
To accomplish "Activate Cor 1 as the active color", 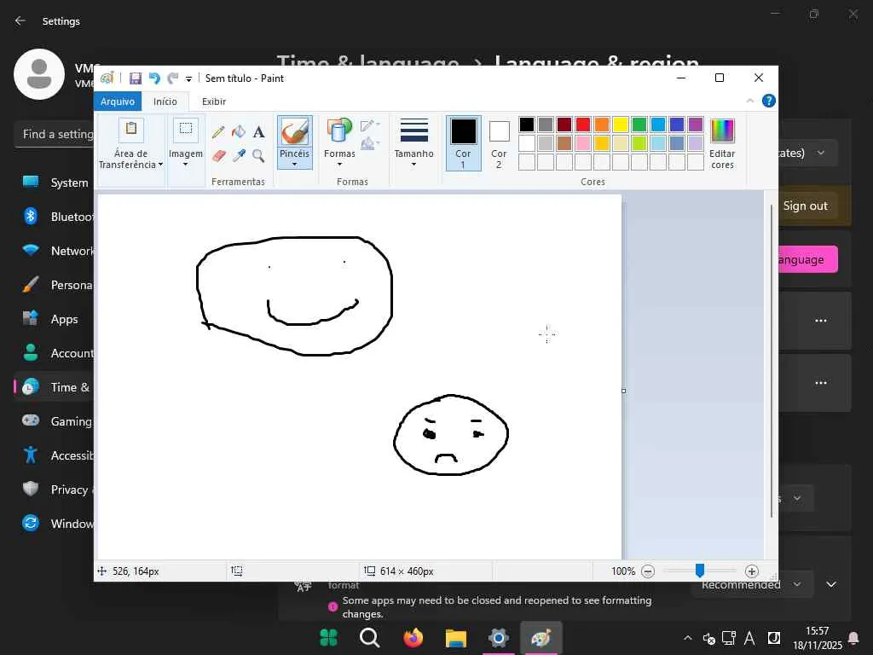I will [x=464, y=142].
